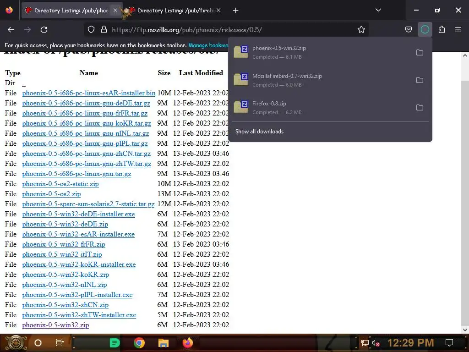Open the Firefox application menu
Image resolution: width=469 pixels, height=352 pixels.
click(458, 29)
